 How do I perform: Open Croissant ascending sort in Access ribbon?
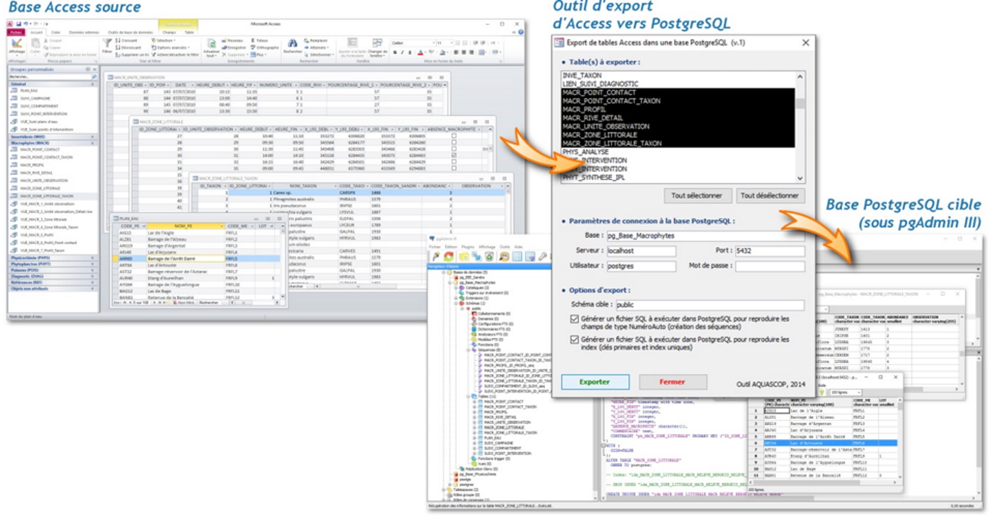[x=126, y=41]
